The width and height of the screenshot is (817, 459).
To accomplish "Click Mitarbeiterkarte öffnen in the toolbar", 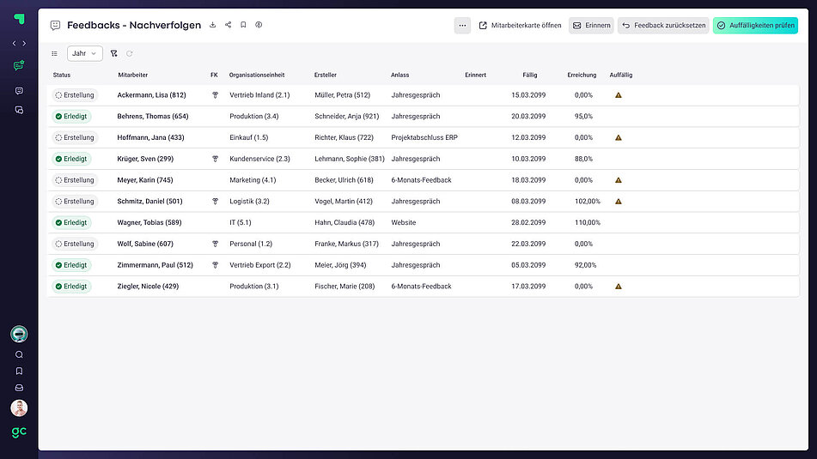I will coord(520,26).
